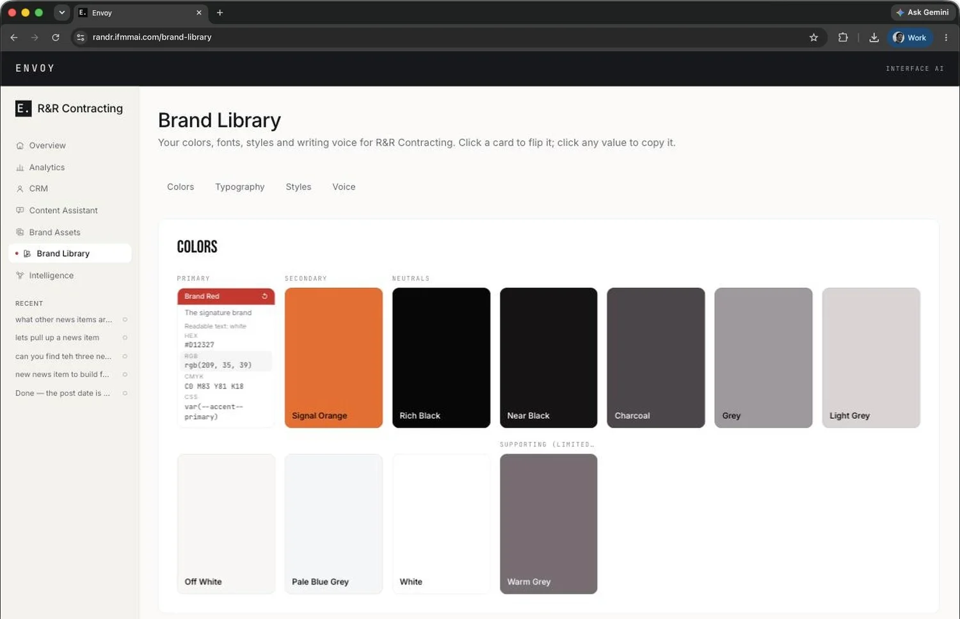Click the Ask Gemini button

pyautogui.click(x=922, y=13)
